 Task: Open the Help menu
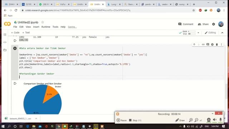(x=63, y=27)
